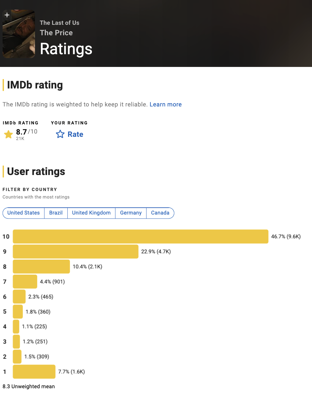Click the 7-star bar with 901 votes

point(25,281)
